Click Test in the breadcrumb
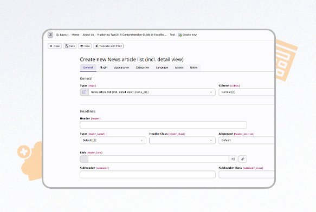Screen dimensions: 316x212 point(172,35)
